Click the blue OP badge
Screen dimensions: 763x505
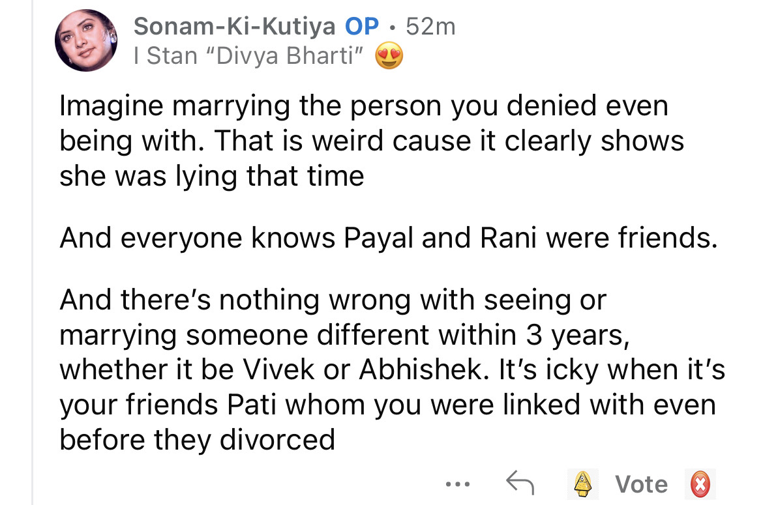[x=361, y=27]
